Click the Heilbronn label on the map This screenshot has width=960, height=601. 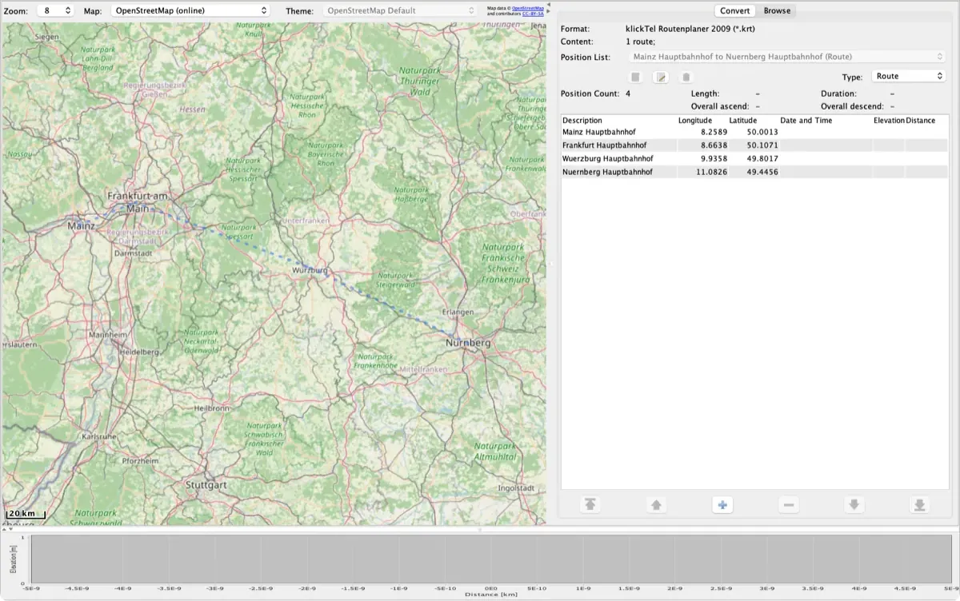pos(211,408)
